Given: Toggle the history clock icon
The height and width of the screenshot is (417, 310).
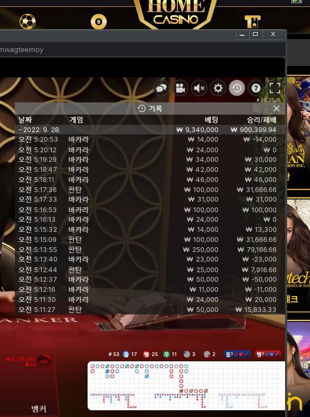Looking at the screenshot, I should (237, 88).
